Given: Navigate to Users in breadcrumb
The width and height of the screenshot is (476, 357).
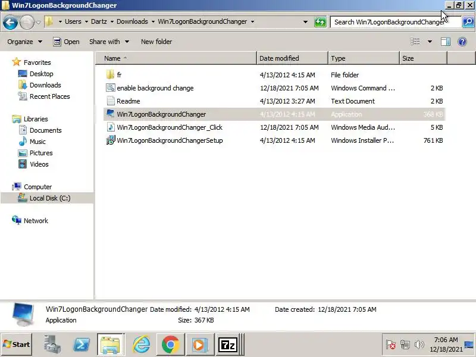Looking at the screenshot, I should 73,21.
